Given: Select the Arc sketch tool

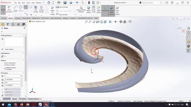Looking at the screenshot, I should click(21, 11).
